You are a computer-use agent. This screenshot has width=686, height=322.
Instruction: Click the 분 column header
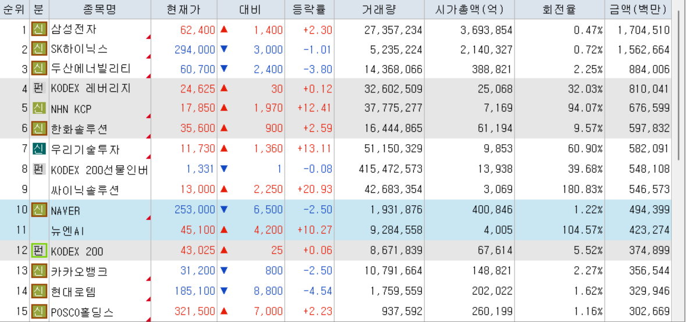pos(39,10)
